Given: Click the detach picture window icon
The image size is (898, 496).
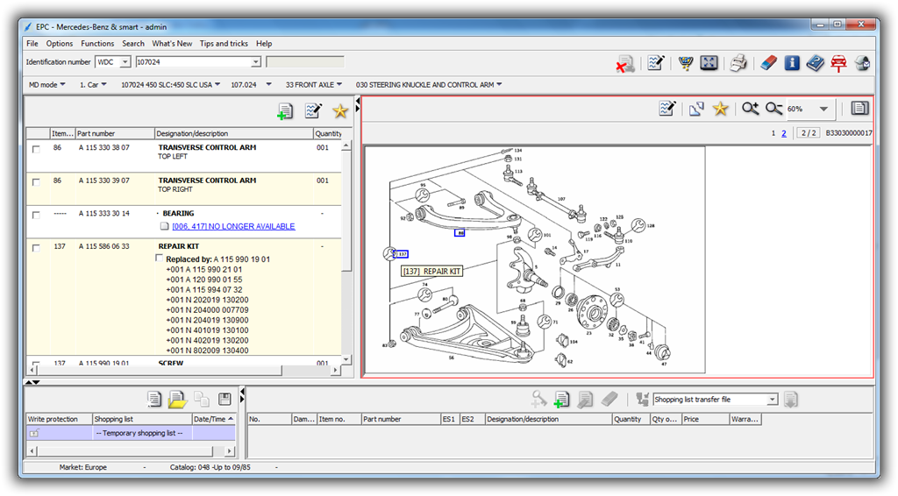Looking at the screenshot, I should [x=696, y=109].
